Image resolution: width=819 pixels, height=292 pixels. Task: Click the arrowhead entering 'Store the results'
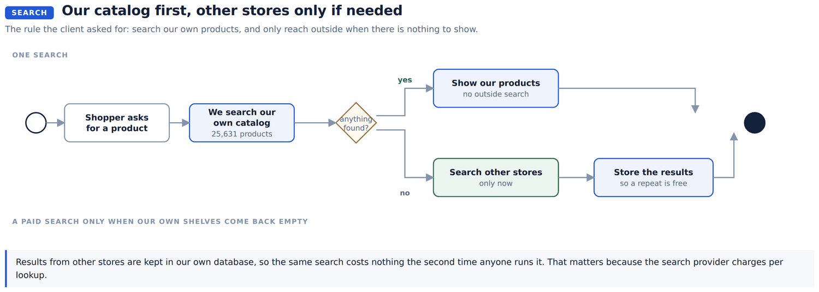[590, 177]
